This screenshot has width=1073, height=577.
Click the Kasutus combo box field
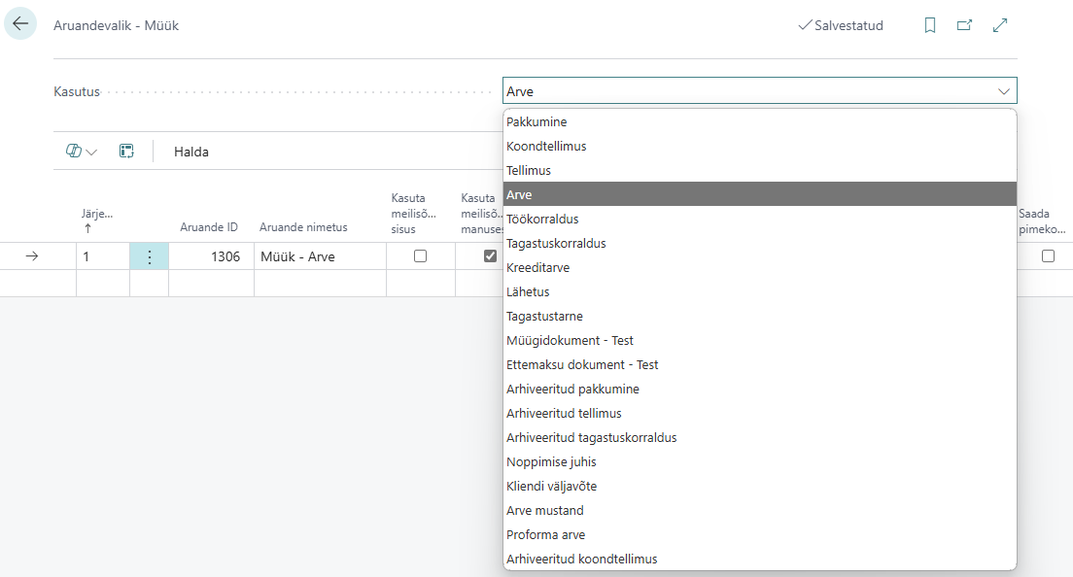pyautogui.click(x=760, y=91)
